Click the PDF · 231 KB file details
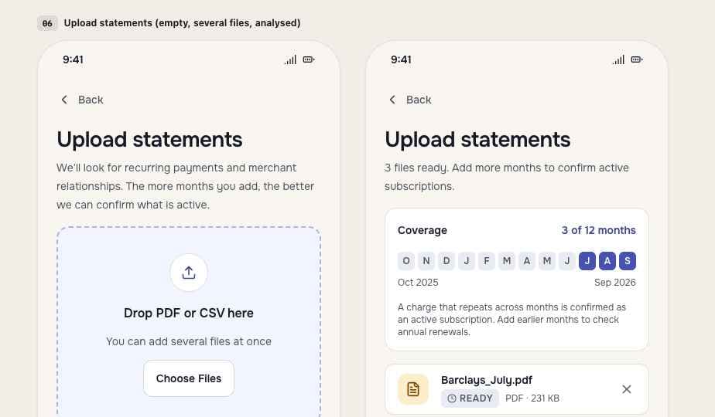Viewport: 715px width, 417px height. [532, 398]
